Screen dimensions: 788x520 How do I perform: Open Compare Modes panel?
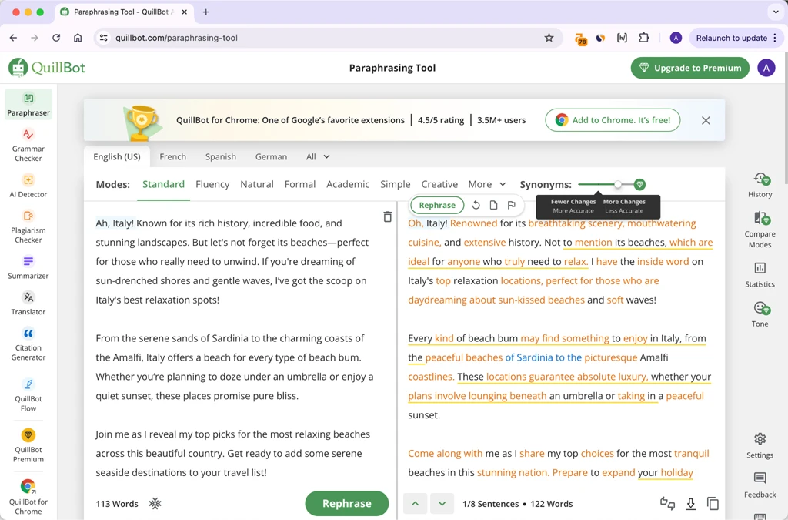tap(760, 230)
